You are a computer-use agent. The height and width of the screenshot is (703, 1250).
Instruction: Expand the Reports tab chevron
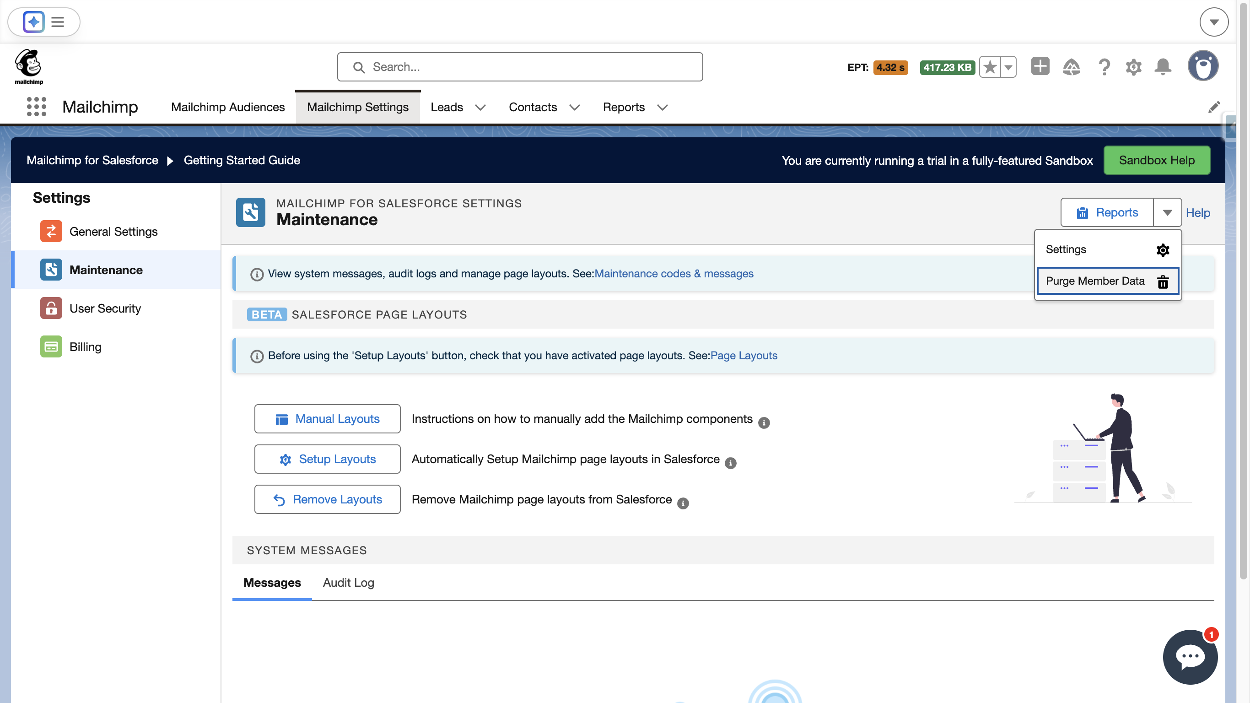tap(663, 107)
